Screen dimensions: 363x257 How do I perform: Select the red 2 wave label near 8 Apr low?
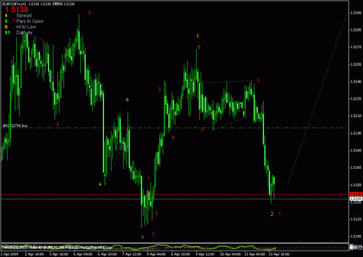pyautogui.click(x=156, y=213)
